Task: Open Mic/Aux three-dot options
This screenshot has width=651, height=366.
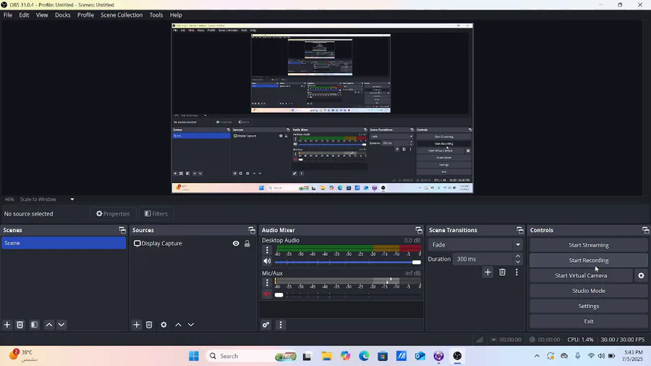Action: click(267, 283)
